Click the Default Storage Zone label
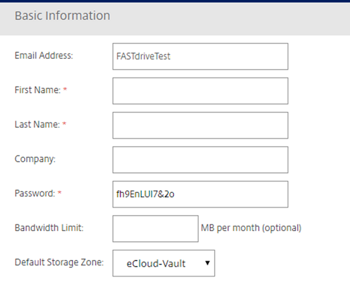 (59, 263)
